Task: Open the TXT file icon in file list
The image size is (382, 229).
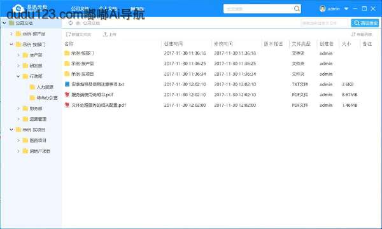Action: (67, 84)
